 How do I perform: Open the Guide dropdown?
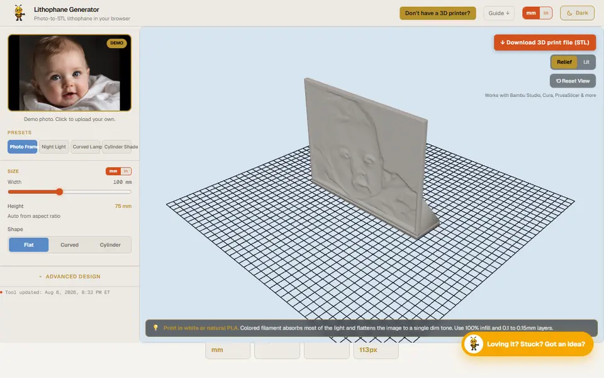(499, 13)
